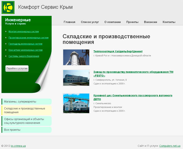Open Список услуг in navigation
The height and width of the screenshot is (149, 183).
click(90, 22)
